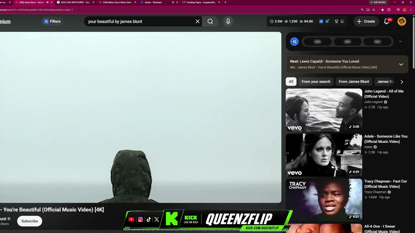
Task: Click the browser profile avatar in toolbar
Action: (405, 10)
